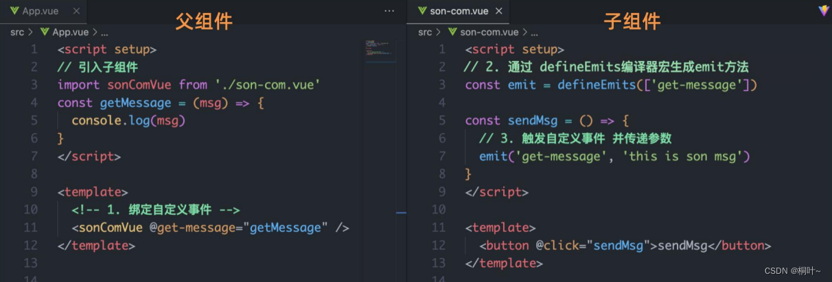Screen dimensions: 832x282
Task: Click 'defineEmits' in son-com.vue line 3
Action: (x=597, y=85)
